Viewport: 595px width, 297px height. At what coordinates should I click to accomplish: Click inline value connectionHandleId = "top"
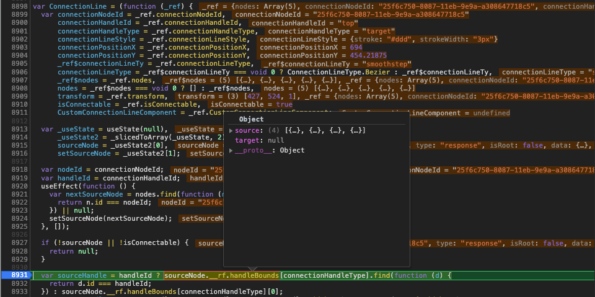pos(305,23)
